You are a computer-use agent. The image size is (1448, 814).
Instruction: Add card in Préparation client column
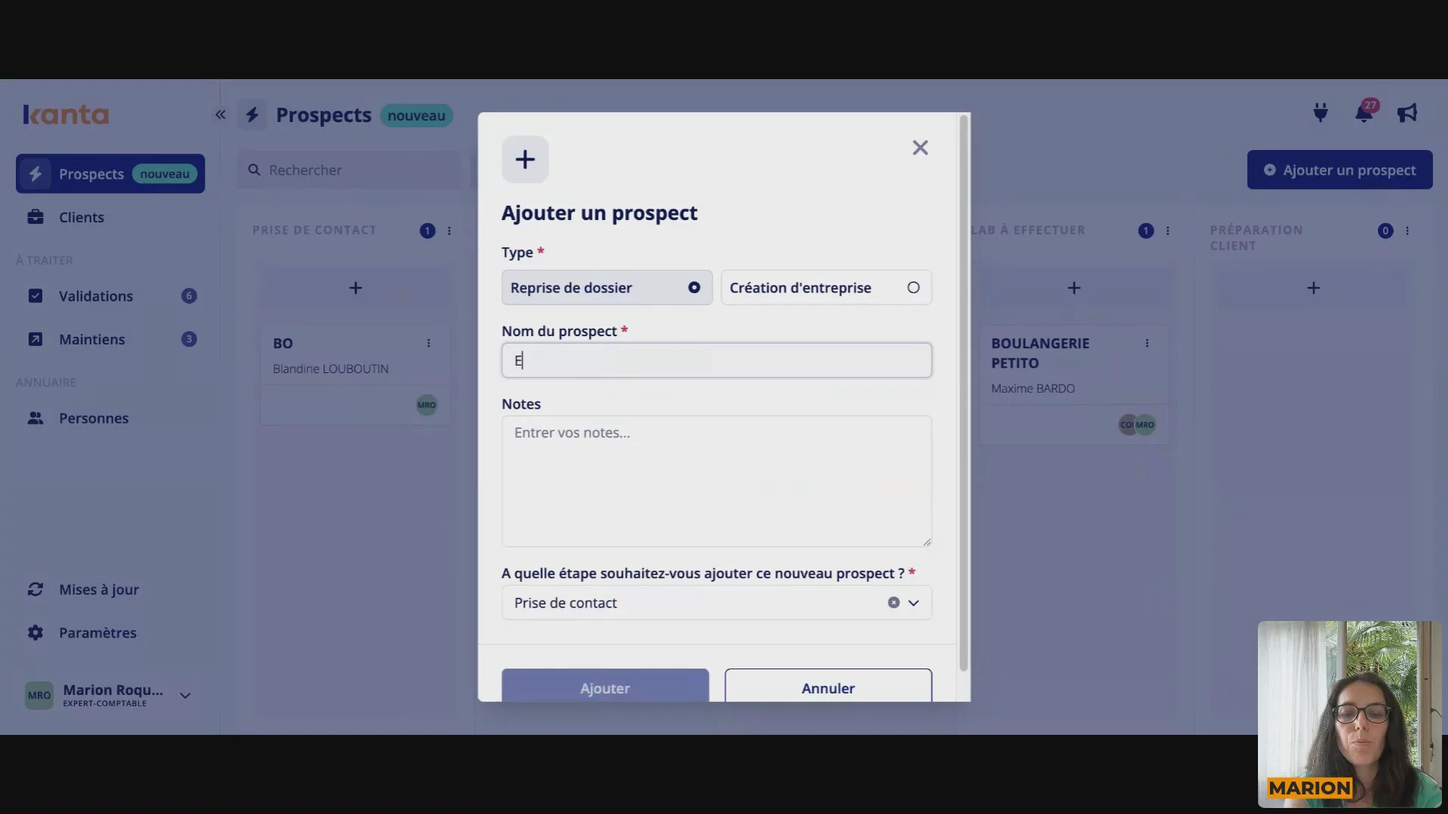click(x=1313, y=288)
